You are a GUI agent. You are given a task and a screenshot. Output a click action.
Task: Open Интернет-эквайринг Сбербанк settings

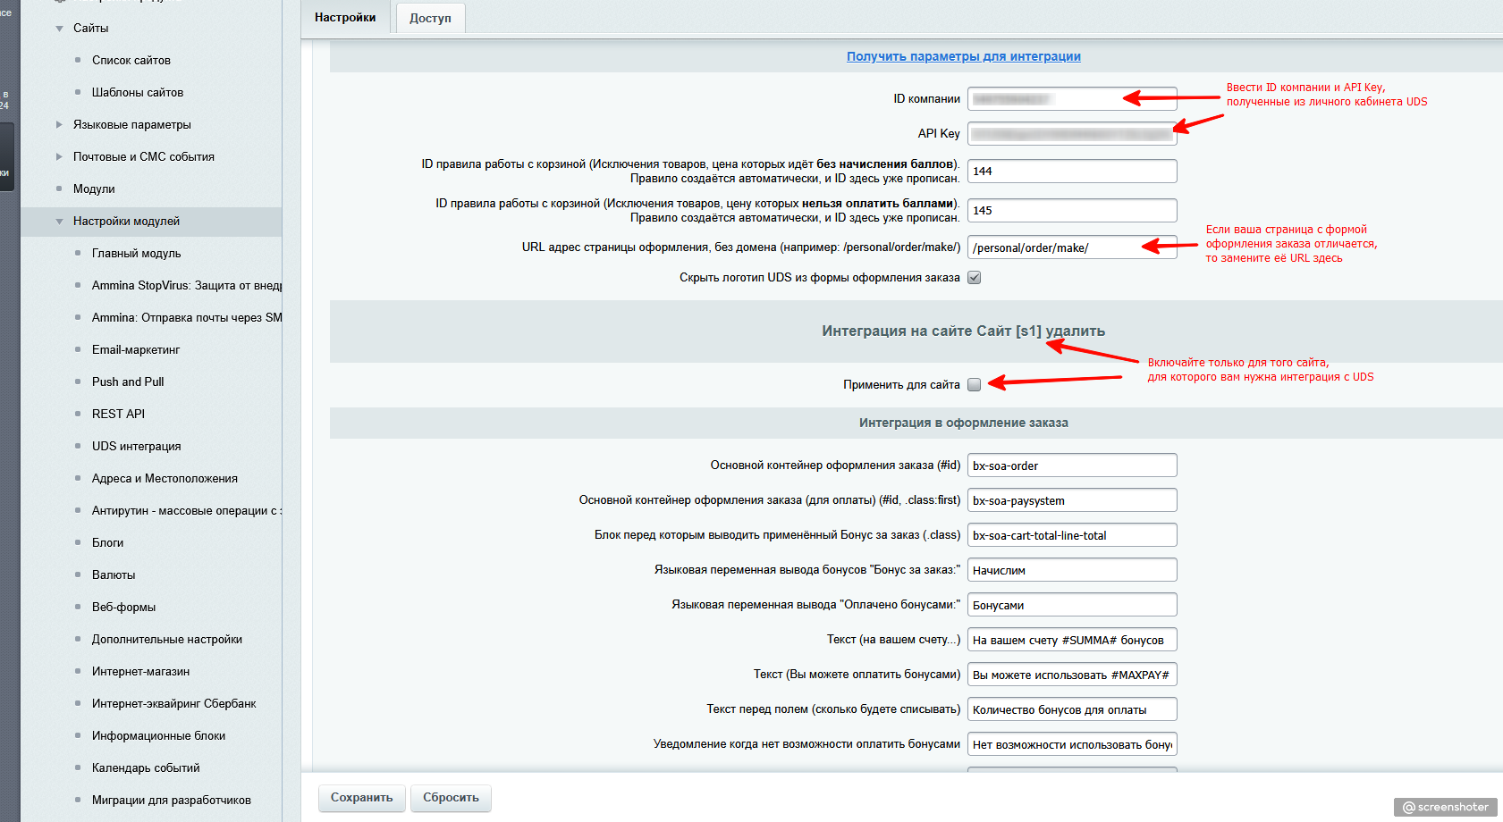[173, 704]
